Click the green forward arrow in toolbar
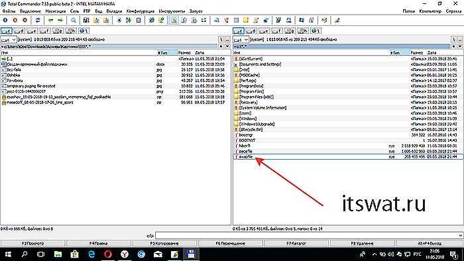 [x=60, y=20]
